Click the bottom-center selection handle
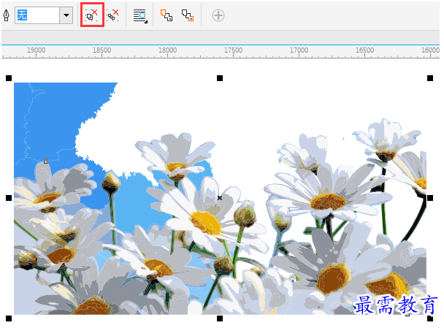The height and width of the screenshot is (328, 444). (220, 319)
